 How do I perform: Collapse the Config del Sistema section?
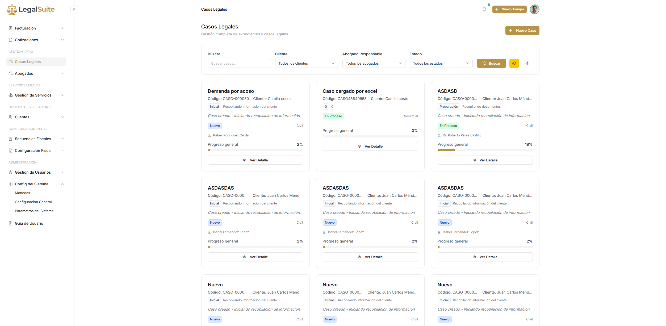coord(62,184)
